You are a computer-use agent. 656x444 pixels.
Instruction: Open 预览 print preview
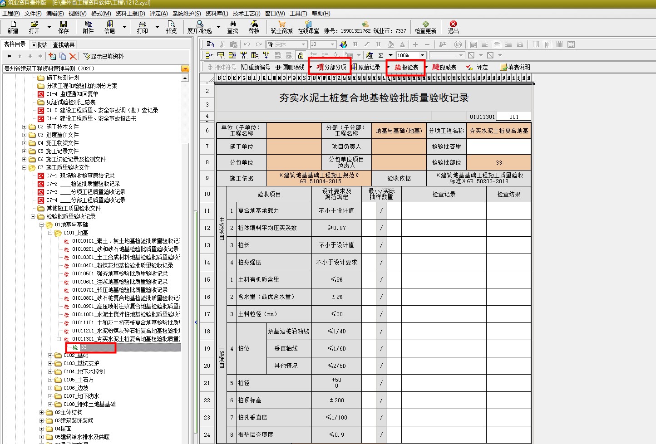click(x=171, y=27)
